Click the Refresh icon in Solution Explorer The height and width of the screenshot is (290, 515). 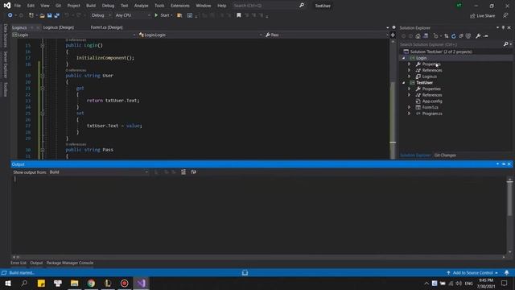pos(454,35)
